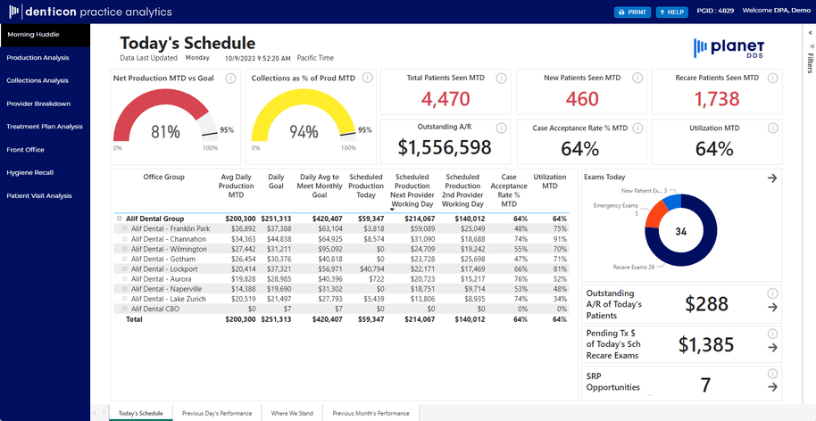Expand Alif Dental - Franklin Park row

coord(126,229)
